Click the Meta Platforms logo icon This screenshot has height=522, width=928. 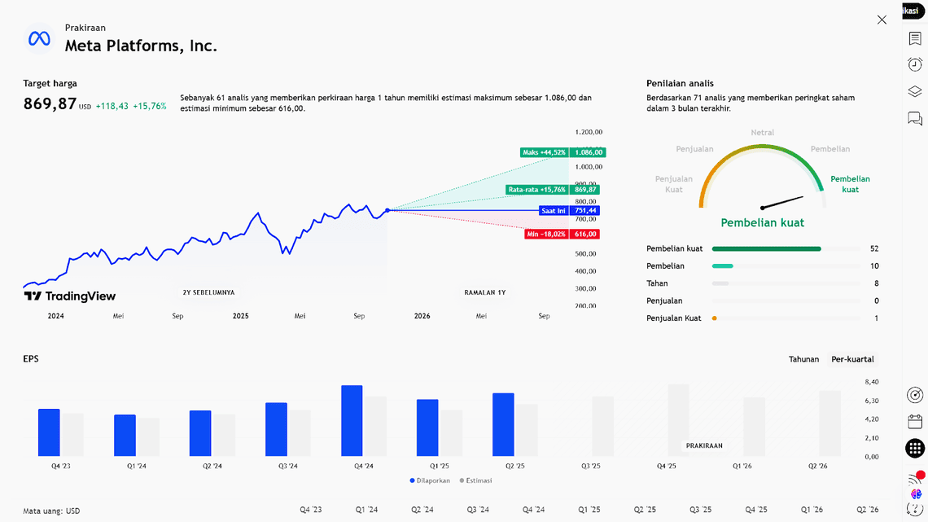click(39, 38)
